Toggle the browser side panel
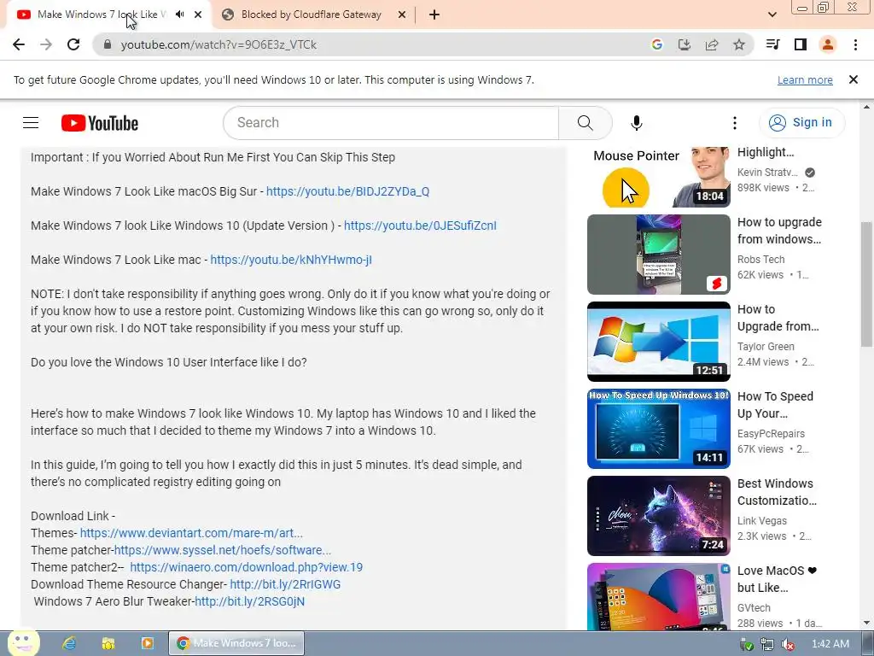874x656 pixels. 801,44
